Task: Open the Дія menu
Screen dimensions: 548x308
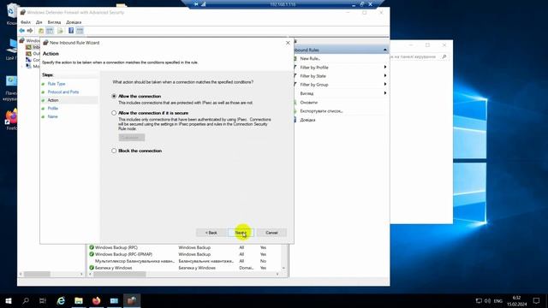Action: click(x=39, y=22)
